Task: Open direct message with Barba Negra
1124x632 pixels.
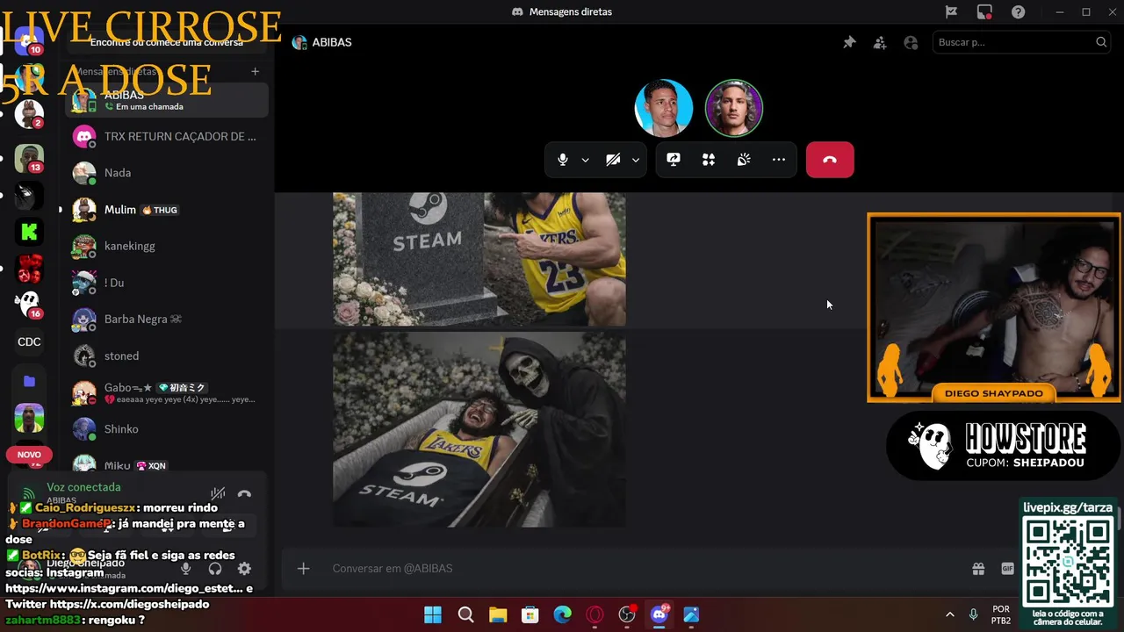Action: pyautogui.click(x=167, y=319)
